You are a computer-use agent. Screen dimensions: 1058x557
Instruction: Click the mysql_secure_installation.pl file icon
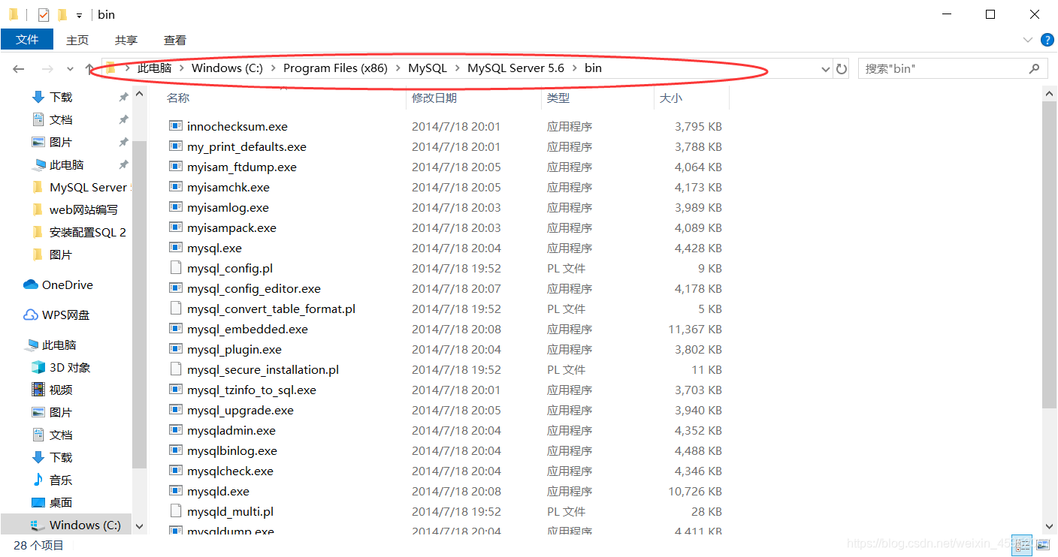tap(176, 369)
